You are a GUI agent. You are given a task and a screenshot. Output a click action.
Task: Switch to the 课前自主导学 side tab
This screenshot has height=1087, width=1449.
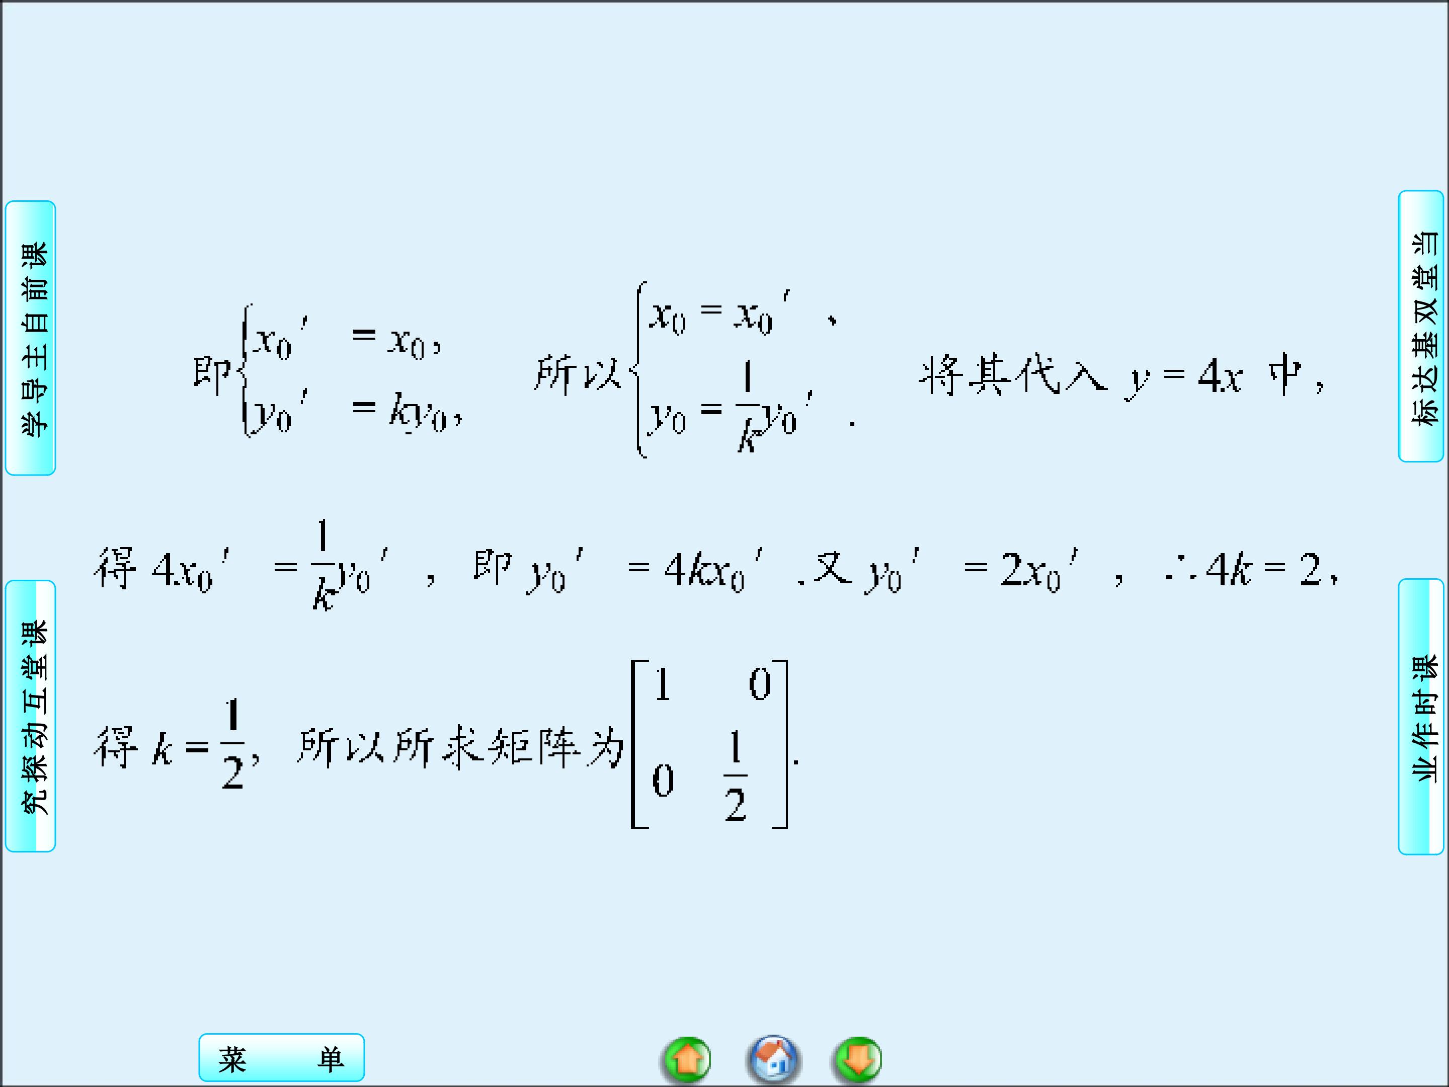click(31, 338)
